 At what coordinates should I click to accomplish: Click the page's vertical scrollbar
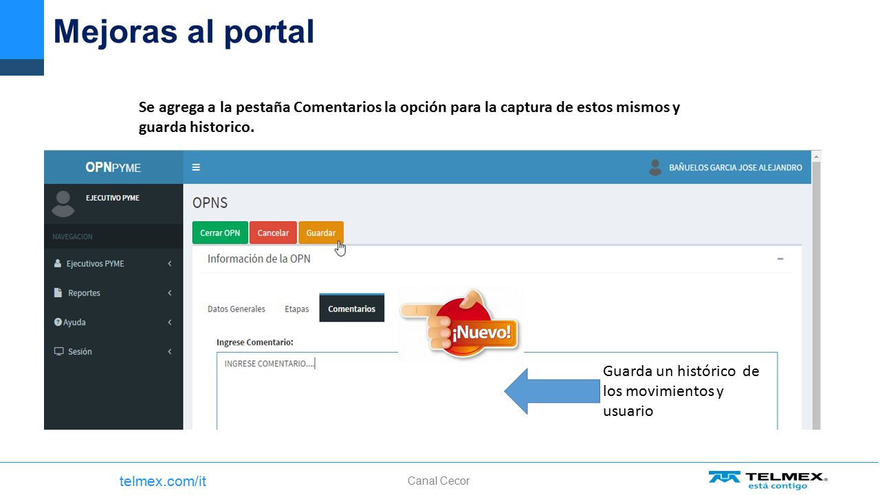point(817,289)
